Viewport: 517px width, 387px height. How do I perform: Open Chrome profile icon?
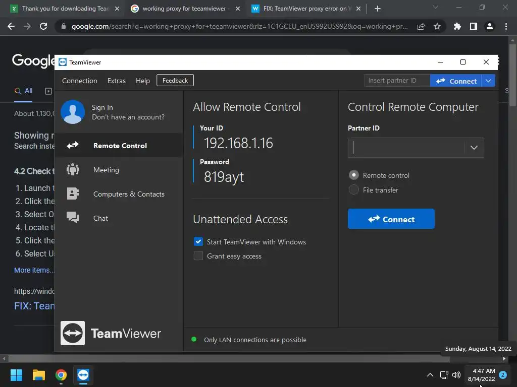coord(490,26)
